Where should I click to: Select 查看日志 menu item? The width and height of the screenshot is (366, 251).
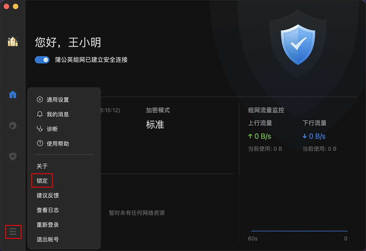pyautogui.click(x=48, y=210)
